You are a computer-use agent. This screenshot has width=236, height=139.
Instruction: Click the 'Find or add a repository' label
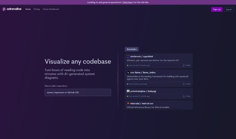coord(56,86)
